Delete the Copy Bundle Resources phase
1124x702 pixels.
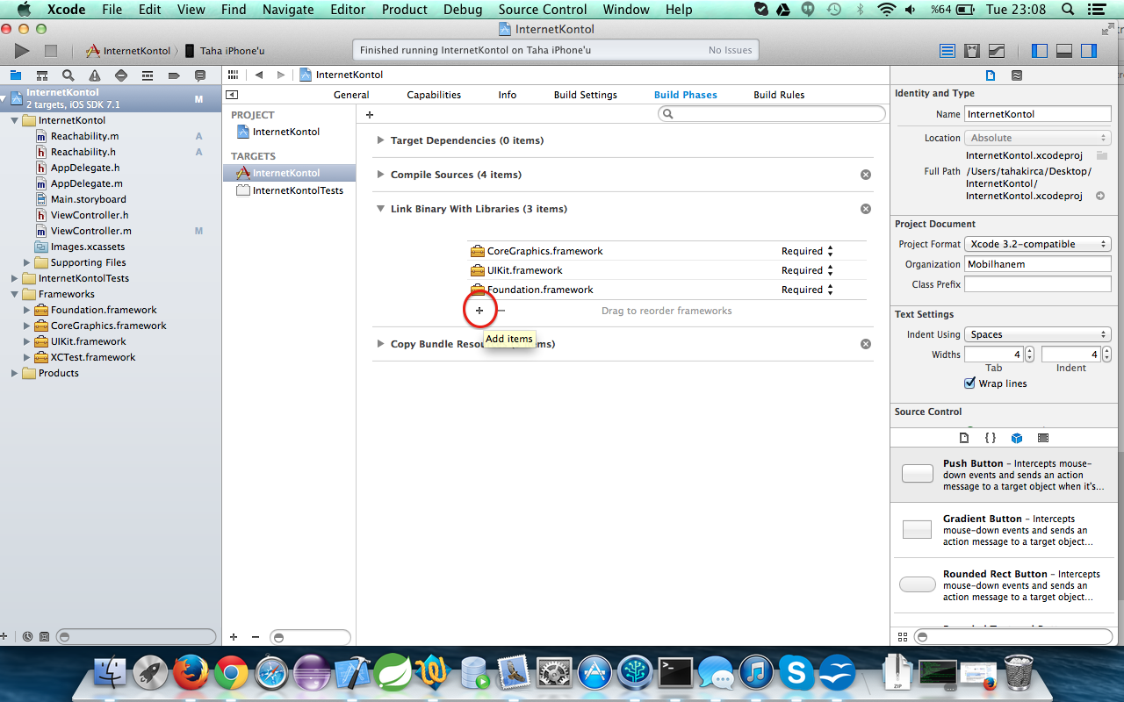tap(866, 344)
